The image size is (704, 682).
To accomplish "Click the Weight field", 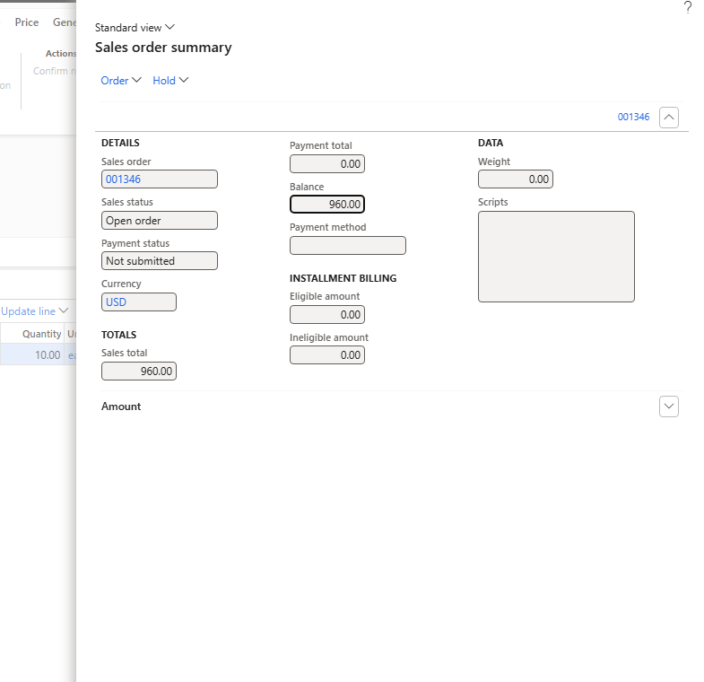I will click(516, 179).
